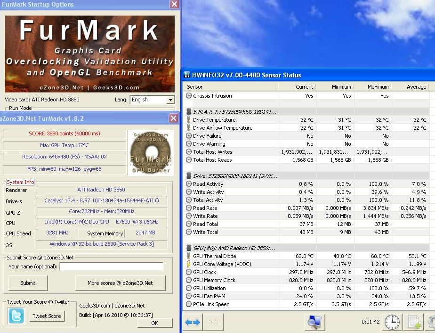Click the Read Activity sensor icon
The width and height of the screenshot is (435, 333).
[189, 184]
